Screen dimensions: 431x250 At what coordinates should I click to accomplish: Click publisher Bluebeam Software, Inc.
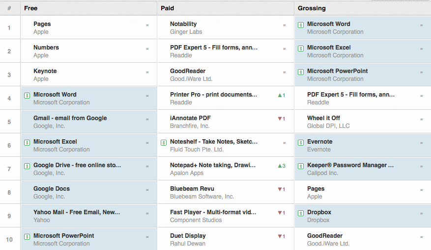pyautogui.click(x=202, y=197)
